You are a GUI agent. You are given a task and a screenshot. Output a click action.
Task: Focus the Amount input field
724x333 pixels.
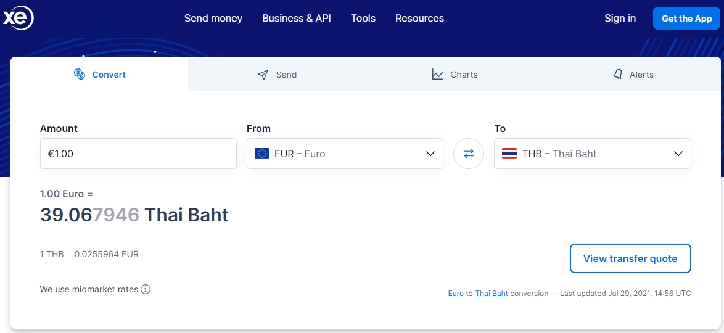click(139, 154)
